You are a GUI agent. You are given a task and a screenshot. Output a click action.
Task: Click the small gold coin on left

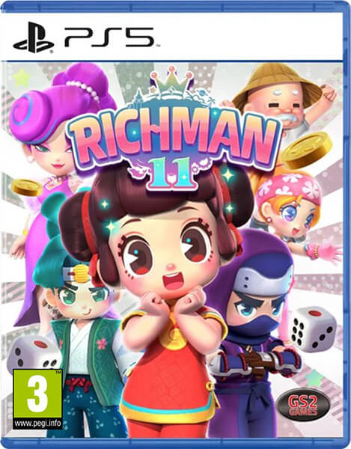tap(27, 187)
